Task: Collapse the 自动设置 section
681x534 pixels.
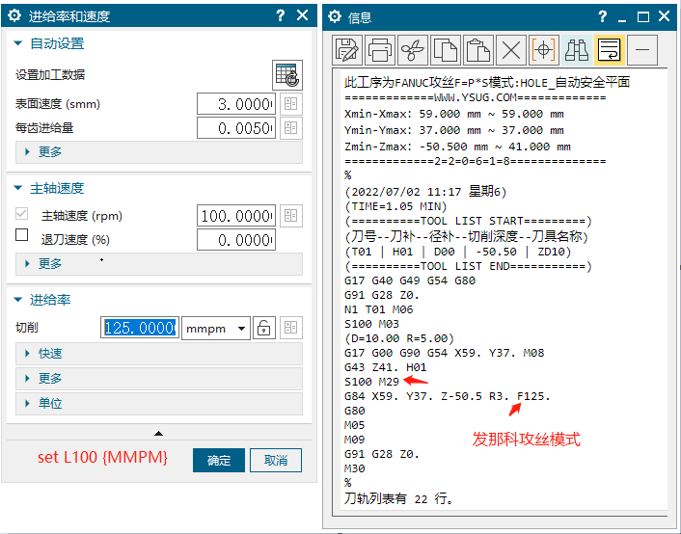Action: click(17, 43)
